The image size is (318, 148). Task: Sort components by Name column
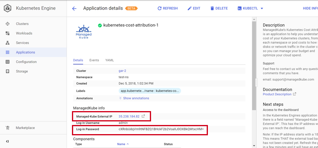[x=123, y=144]
